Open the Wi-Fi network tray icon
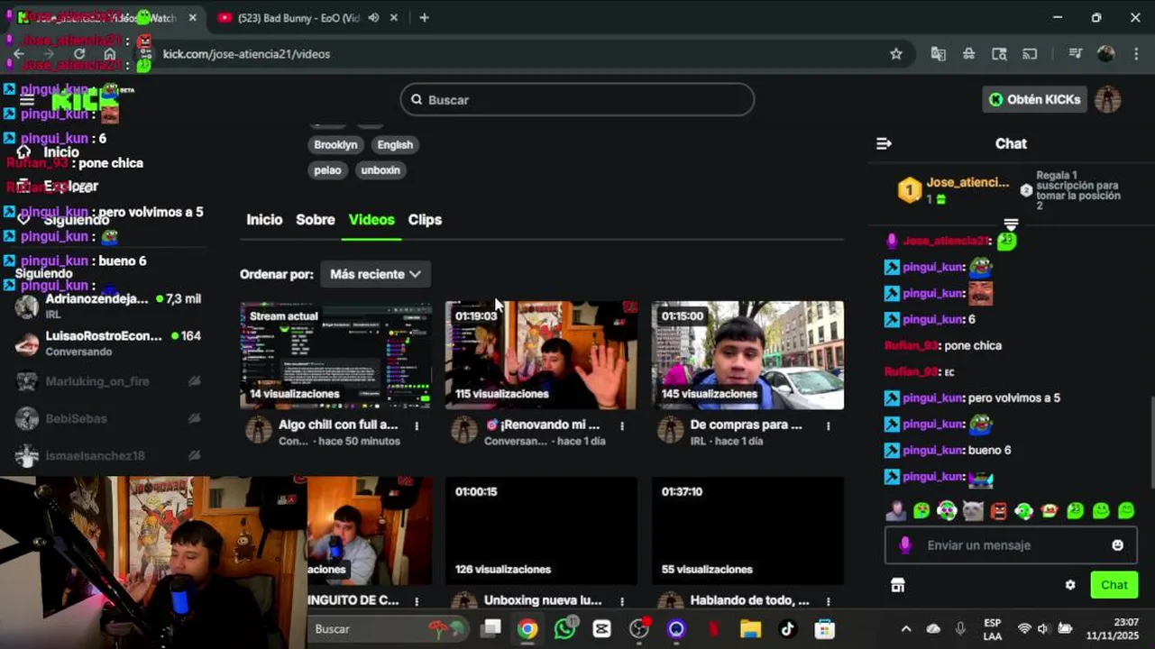Viewport: 1155px width, 649px height. tap(1024, 629)
